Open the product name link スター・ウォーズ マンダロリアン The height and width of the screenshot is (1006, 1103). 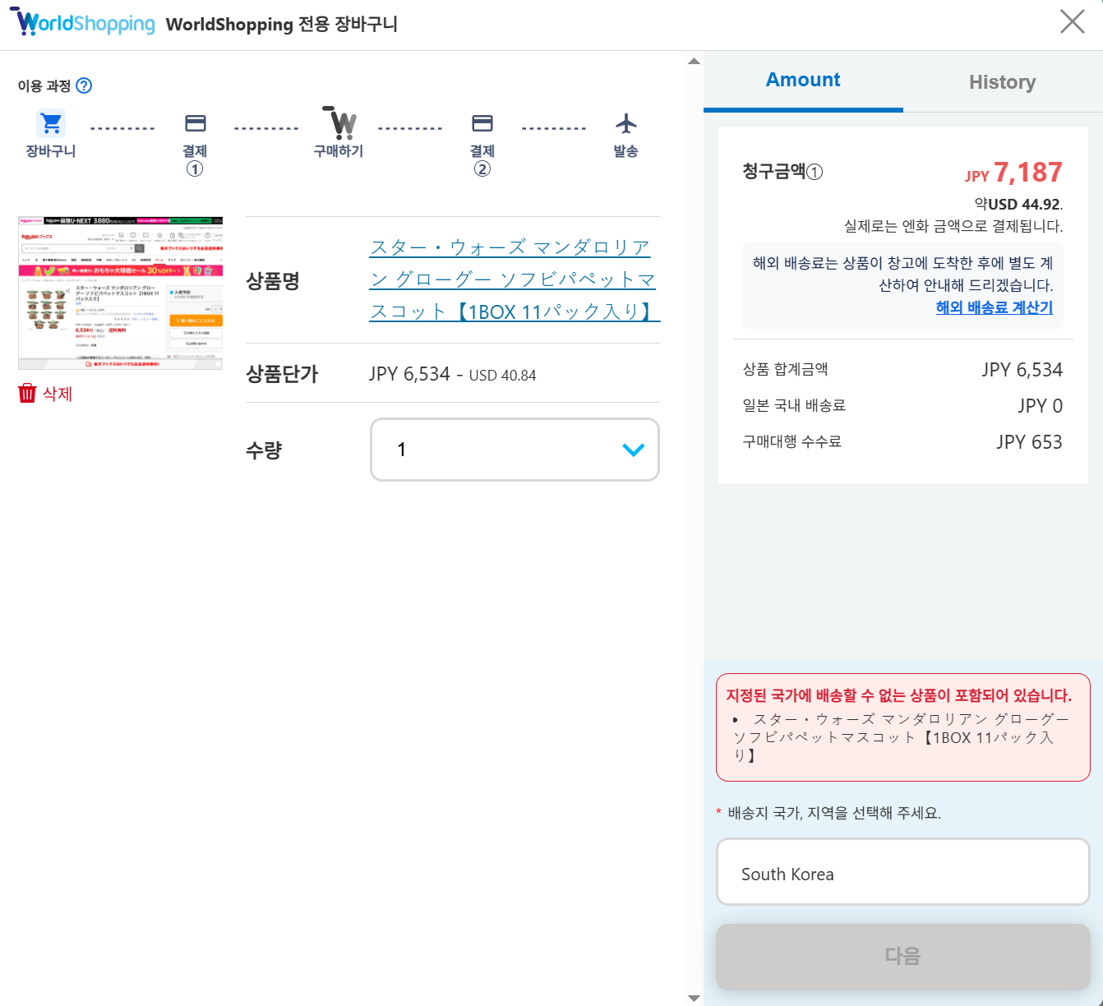(x=515, y=279)
